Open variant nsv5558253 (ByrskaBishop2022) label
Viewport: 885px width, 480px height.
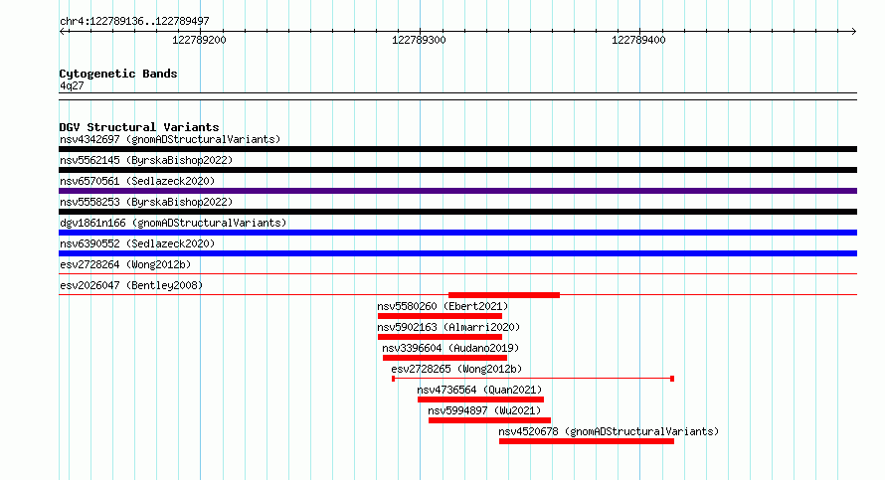tap(146, 202)
